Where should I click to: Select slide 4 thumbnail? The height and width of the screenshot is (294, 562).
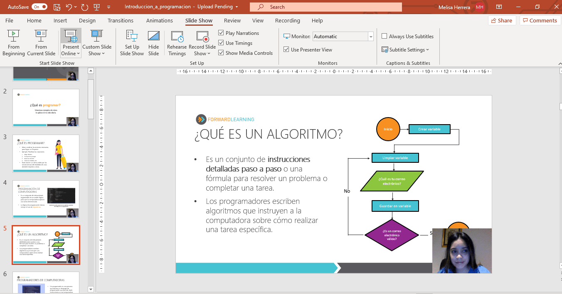(x=46, y=199)
